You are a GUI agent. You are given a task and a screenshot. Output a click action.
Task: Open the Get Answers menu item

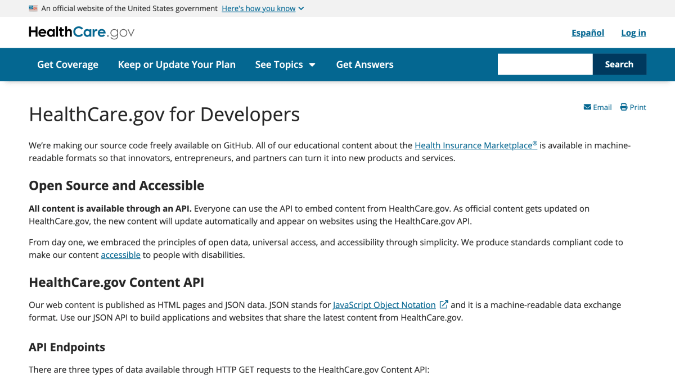[365, 65]
